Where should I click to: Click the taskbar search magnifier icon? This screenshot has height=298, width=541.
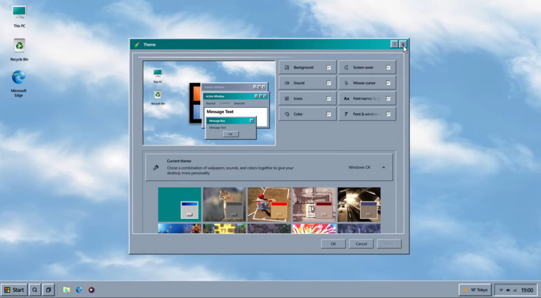35,290
